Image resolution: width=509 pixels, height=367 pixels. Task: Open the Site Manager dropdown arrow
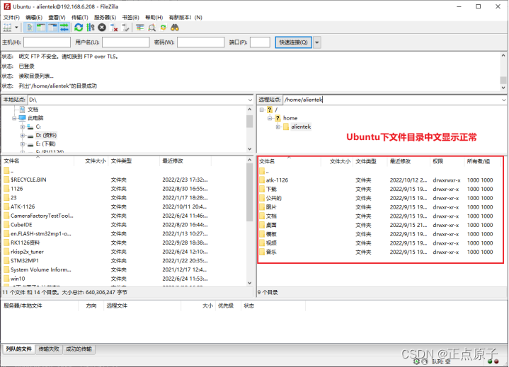coord(16,28)
